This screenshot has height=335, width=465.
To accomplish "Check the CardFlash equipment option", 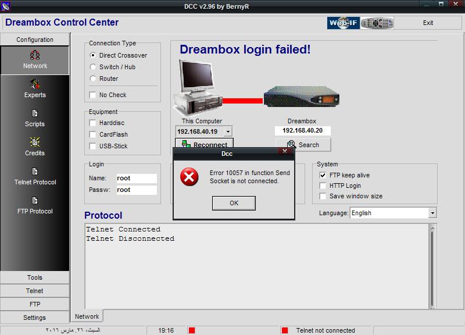I will 93,134.
